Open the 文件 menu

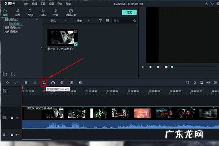pyautogui.click(x=26, y=4)
